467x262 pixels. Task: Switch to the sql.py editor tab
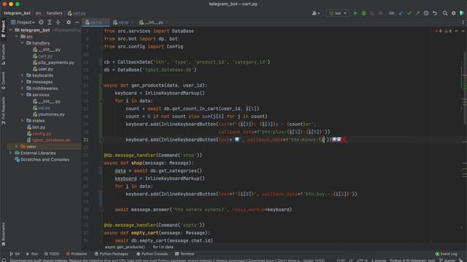coord(123,23)
